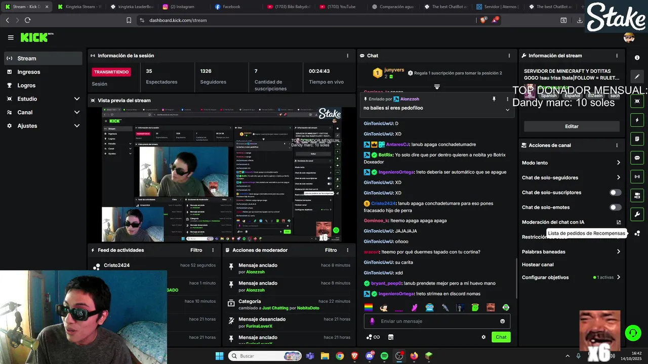This screenshot has height=364, width=648.
Task: Open the NobitaDoto moderator link
Action: click(x=308, y=308)
